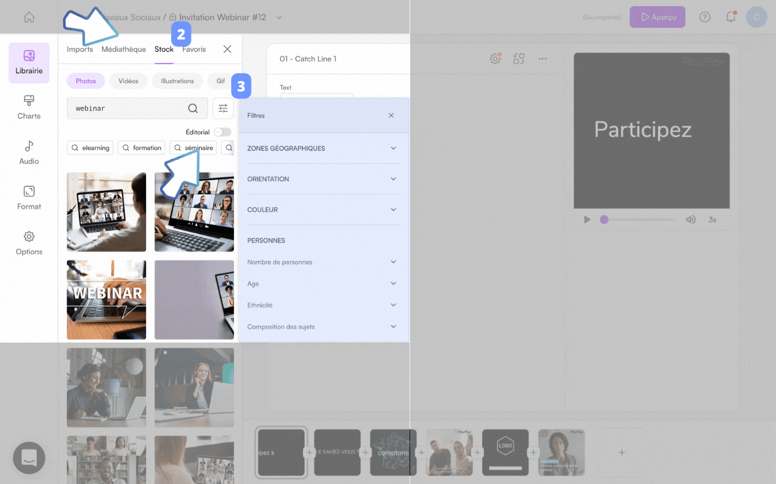Go to the home page icon
Screen dimensions: 776x484
(x=29, y=18)
